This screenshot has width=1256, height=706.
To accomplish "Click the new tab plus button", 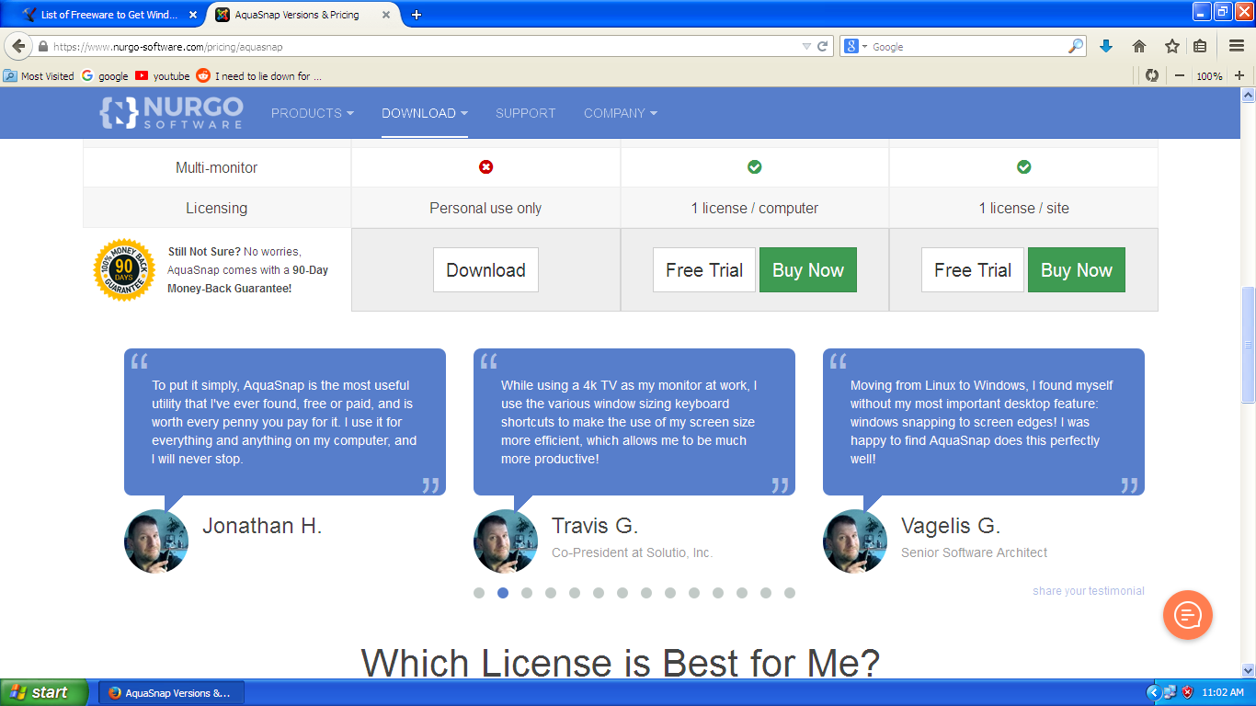I will coord(417,15).
